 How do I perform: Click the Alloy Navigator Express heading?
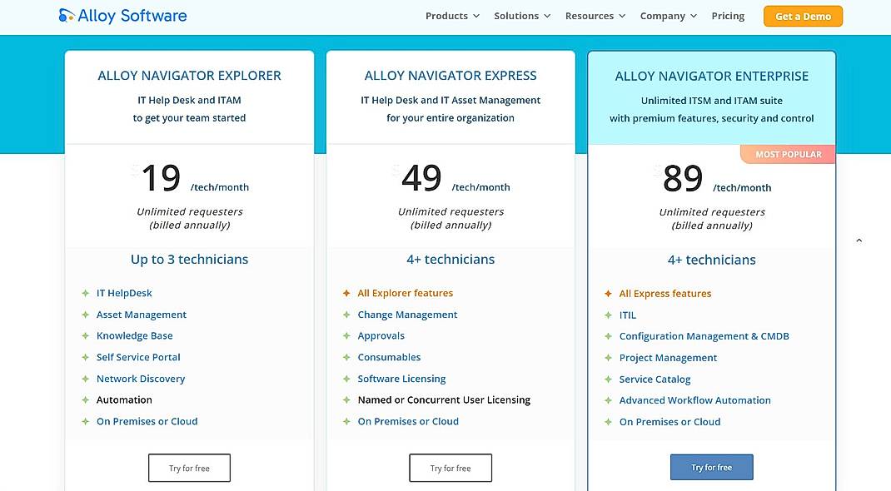click(x=450, y=76)
